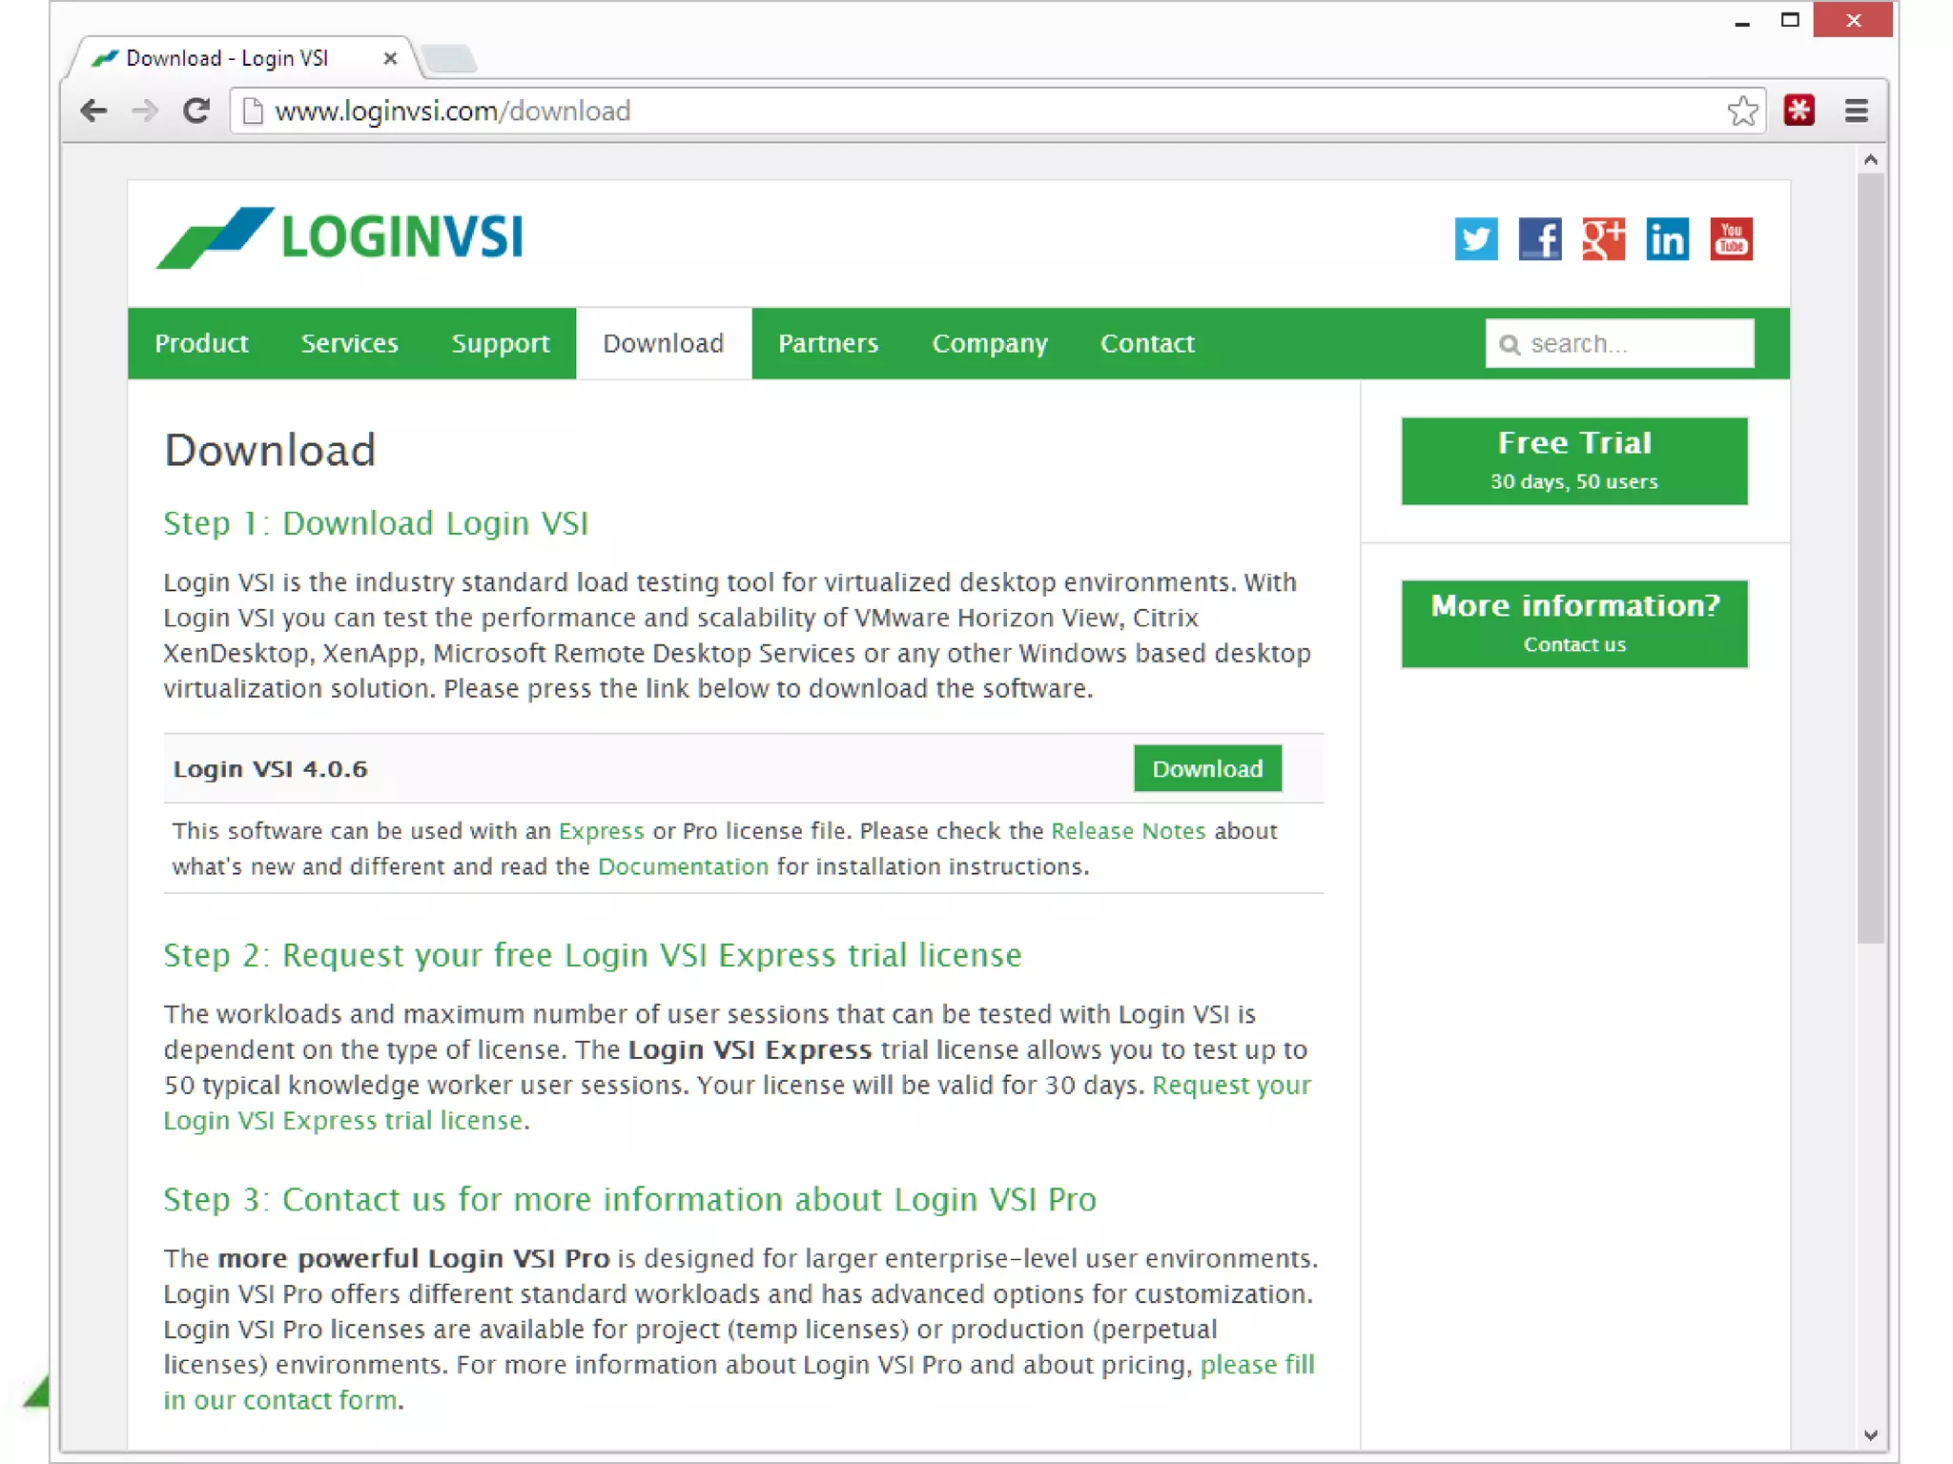Image resolution: width=1953 pixels, height=1464 pixels.
Task: Go back with browser back arrow
Action: 93,112
